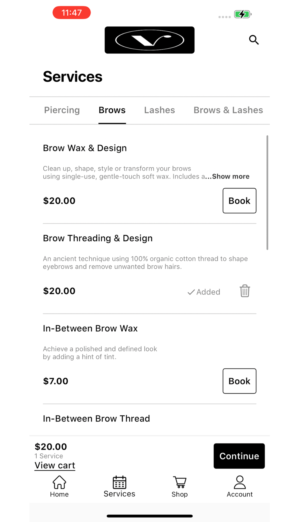
Task: Open the In-Between Brow Thread item
Action: pyautogui.click(x=96, y=418)
